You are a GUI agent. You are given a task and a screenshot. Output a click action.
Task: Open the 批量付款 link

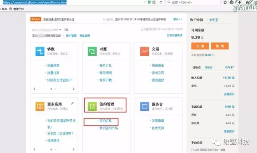tap(53, 73)
